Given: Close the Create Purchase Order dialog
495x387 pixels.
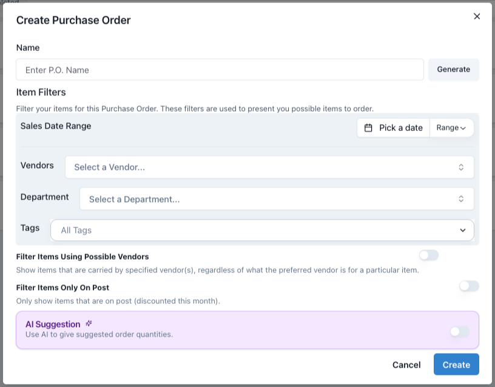Looking at the screenshot, I should click(477, 16).
